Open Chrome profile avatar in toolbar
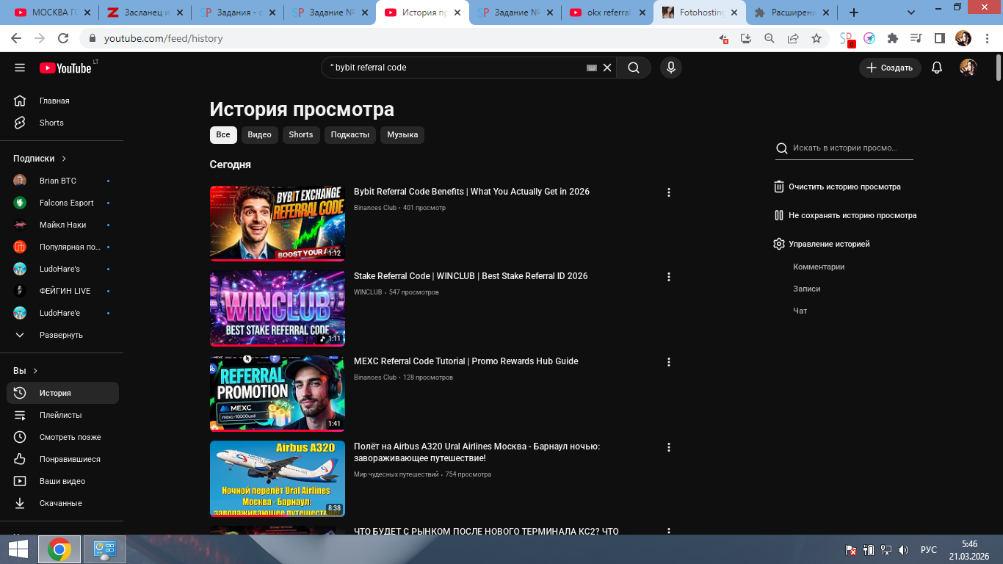Viewport: 1003px width, 564px height. tap(963, 38)
